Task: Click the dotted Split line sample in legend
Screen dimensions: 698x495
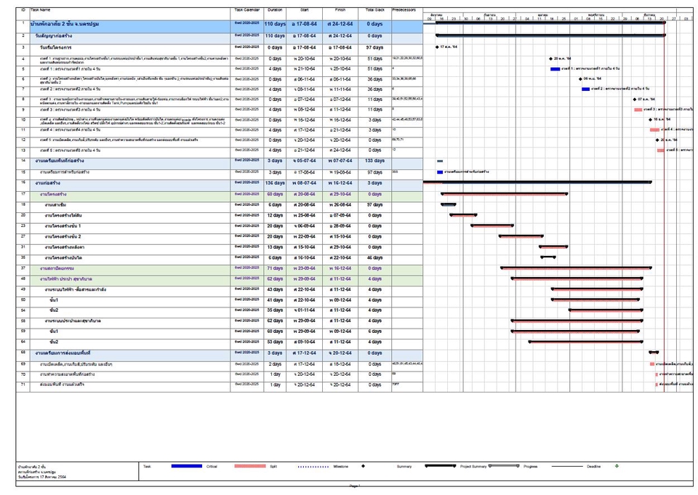Action: point(313,467)
